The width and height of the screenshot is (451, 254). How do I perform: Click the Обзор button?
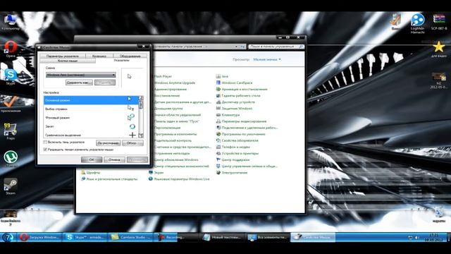[x=132, y=143]
